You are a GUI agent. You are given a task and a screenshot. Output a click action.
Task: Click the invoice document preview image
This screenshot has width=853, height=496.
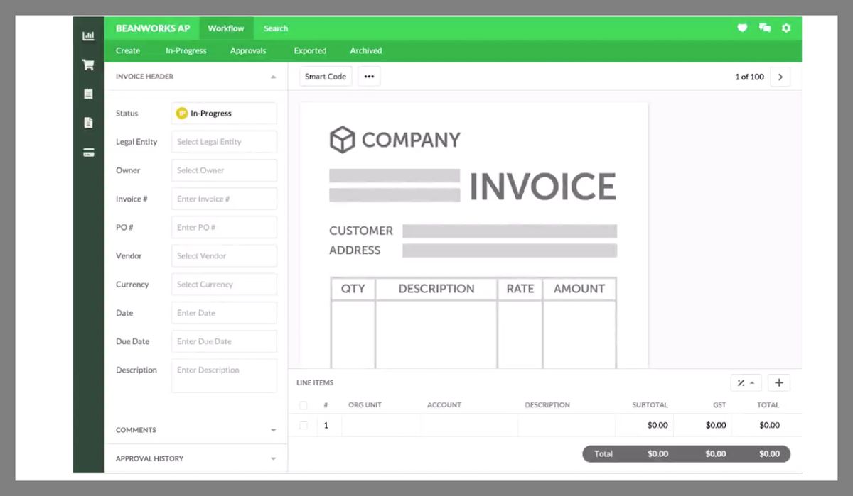click(x=473, y=236)
